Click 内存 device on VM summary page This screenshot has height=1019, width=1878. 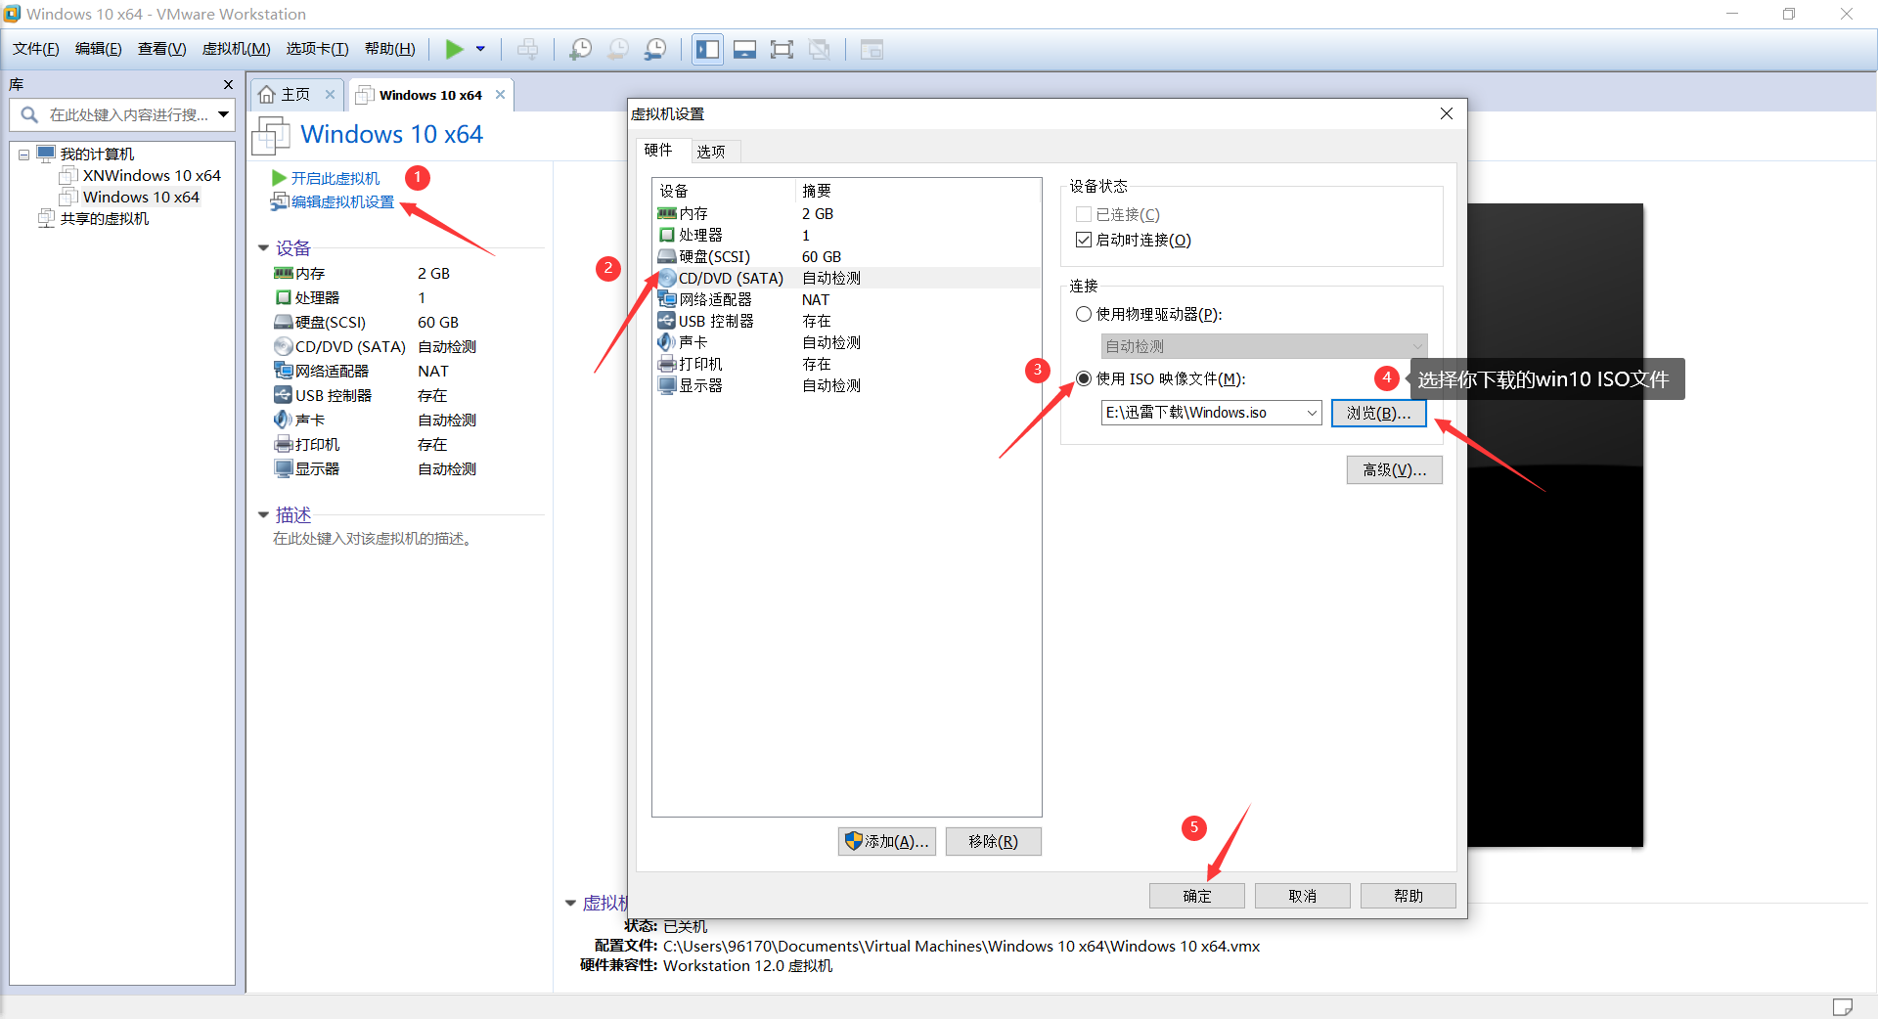pos(309,274)
